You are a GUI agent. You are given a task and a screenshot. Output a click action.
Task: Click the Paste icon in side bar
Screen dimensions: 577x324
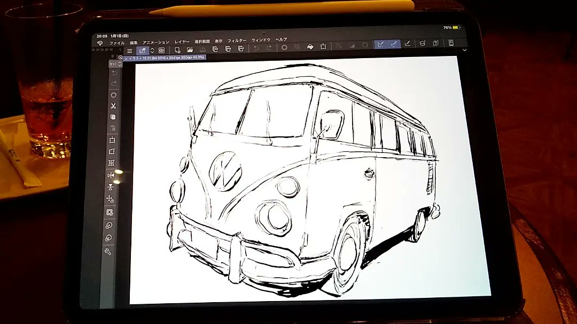(113, 128)
